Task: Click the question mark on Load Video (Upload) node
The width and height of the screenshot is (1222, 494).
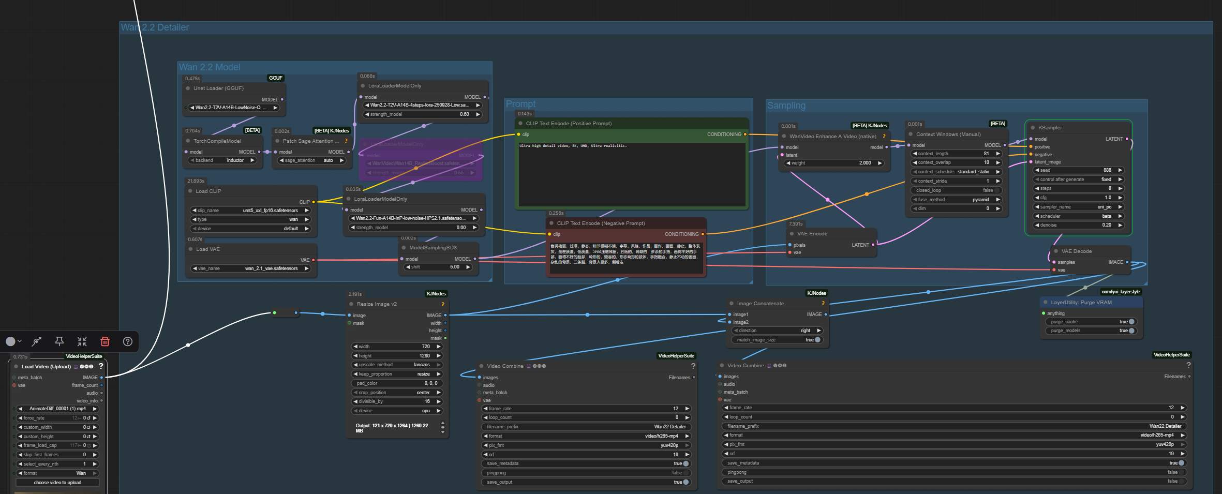Action: pos(101,366)
